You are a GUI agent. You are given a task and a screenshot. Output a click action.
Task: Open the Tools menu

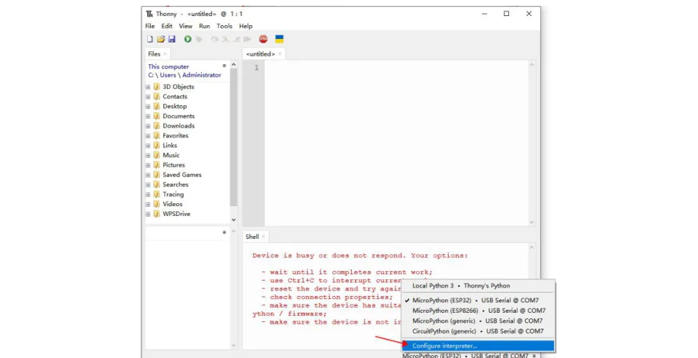pos(224,26)
